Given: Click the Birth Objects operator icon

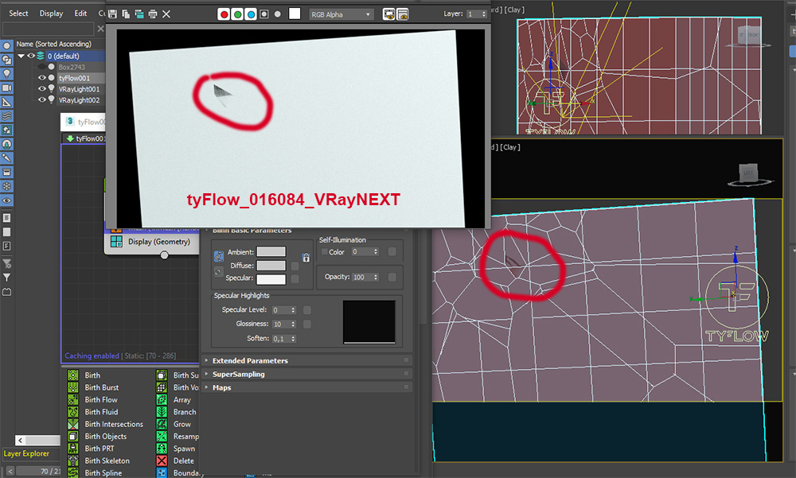Looking at the screenshot, I should pos(73,436).
